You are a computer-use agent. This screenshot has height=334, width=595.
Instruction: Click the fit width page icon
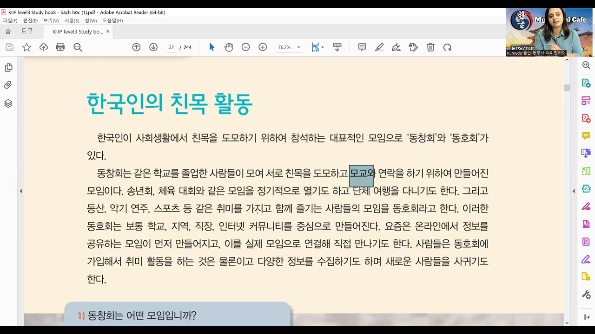pos(316,47)
